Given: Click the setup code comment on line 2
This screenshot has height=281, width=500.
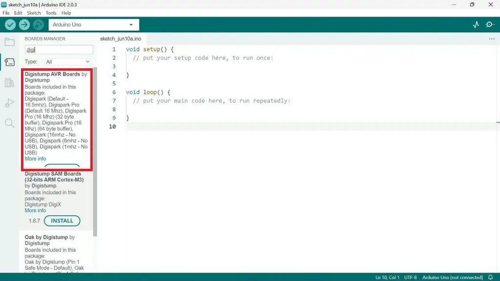Looking at the screenshot, I should 203,58.
